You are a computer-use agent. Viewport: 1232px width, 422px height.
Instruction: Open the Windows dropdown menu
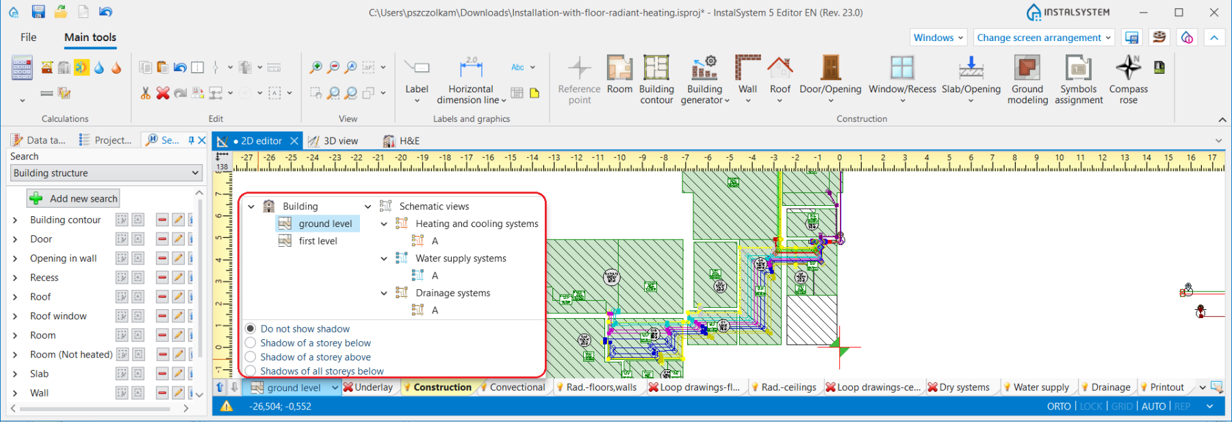tap(938, 38)
